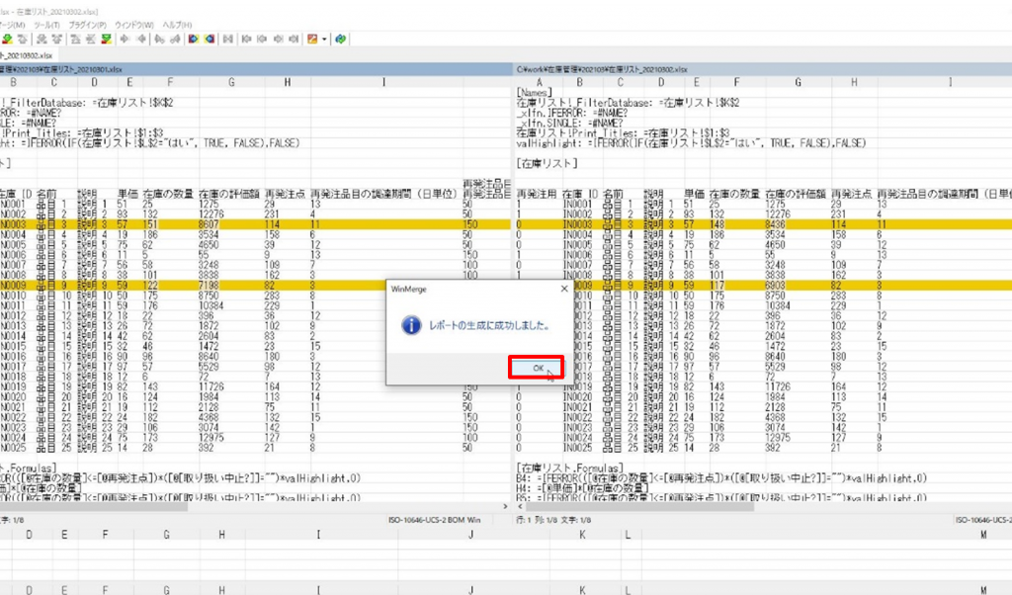Click the Refresh toolbar icon
1012x595 pixels.
[x=340, y=40]
